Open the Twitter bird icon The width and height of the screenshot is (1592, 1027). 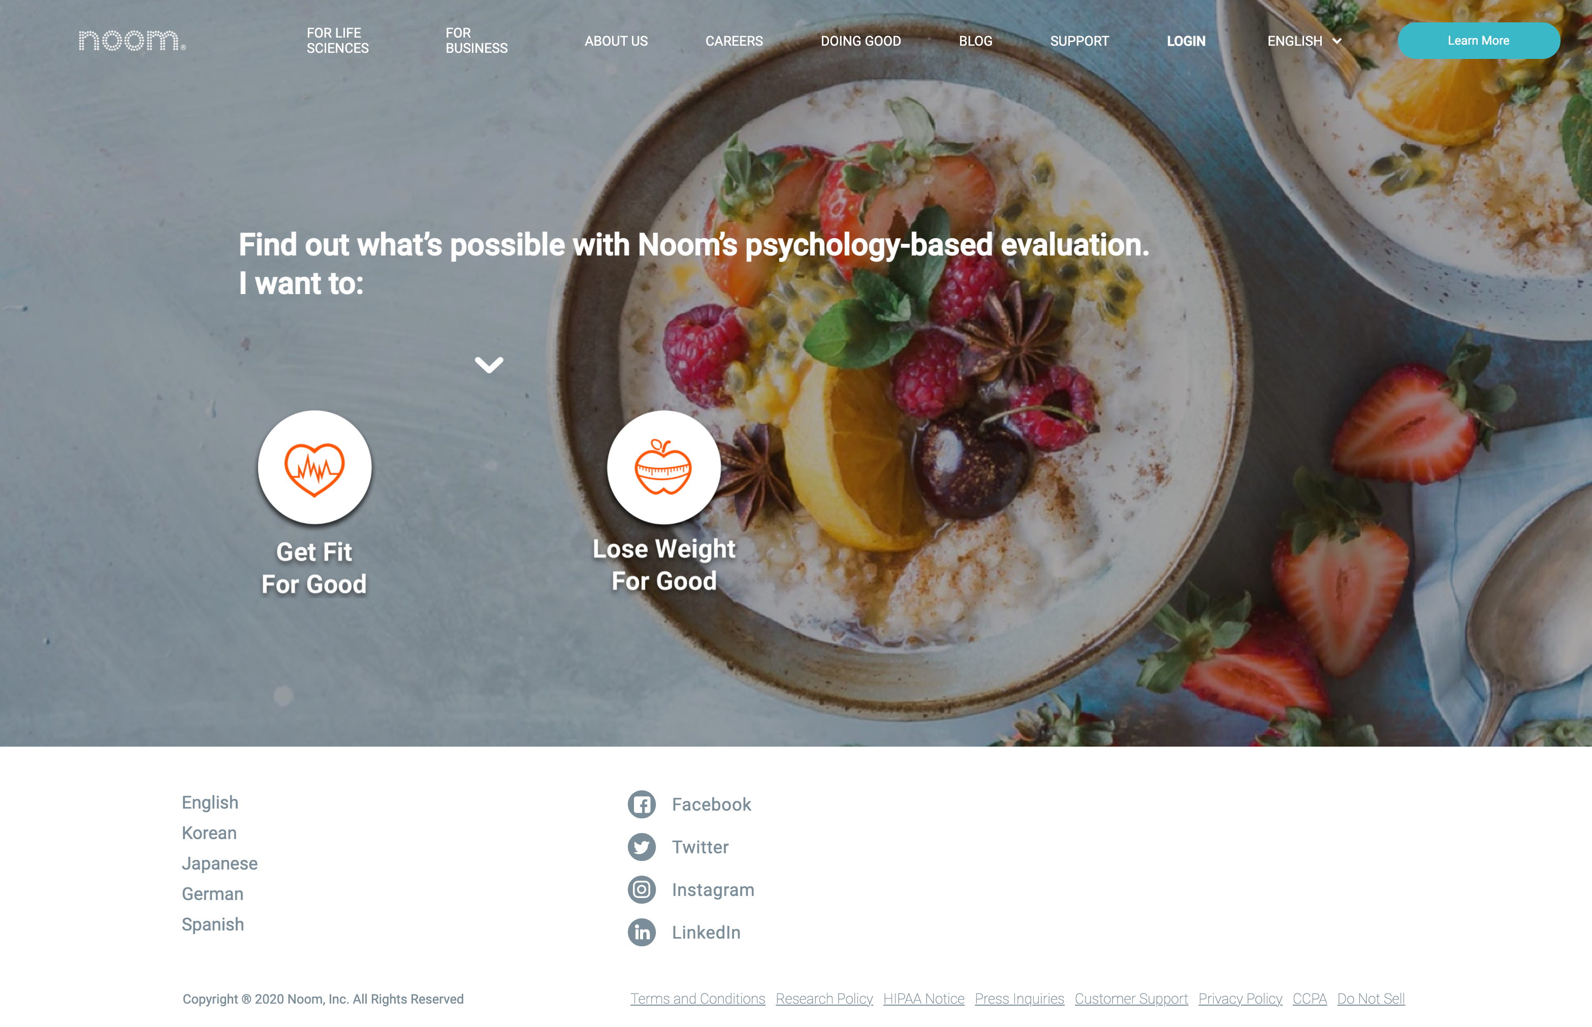point(642,847)
